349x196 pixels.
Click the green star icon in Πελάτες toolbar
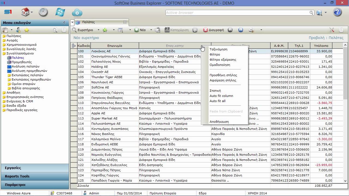point(105,30)
